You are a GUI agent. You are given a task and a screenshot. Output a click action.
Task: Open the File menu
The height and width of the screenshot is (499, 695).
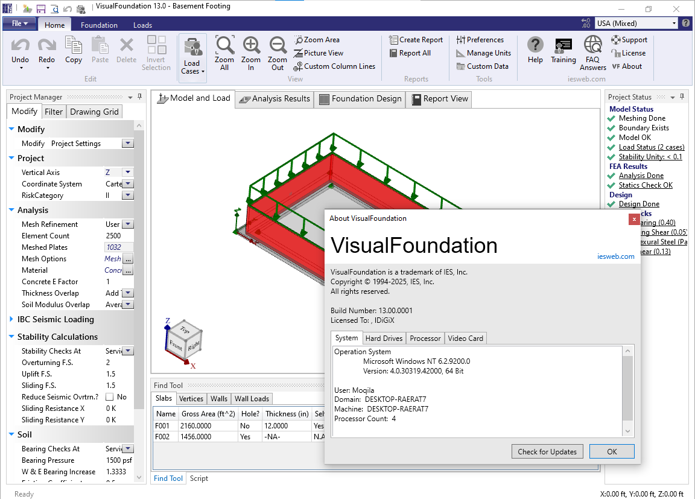[x=19, y=24]
